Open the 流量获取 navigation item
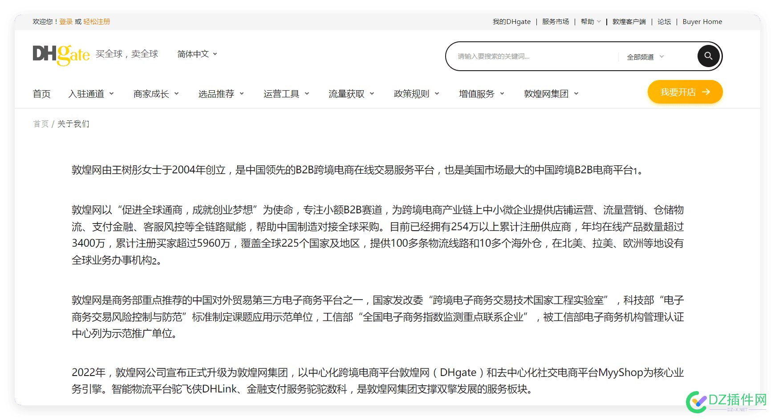Image resolution: width=775 pixels, height=420 pixels. 346,94
